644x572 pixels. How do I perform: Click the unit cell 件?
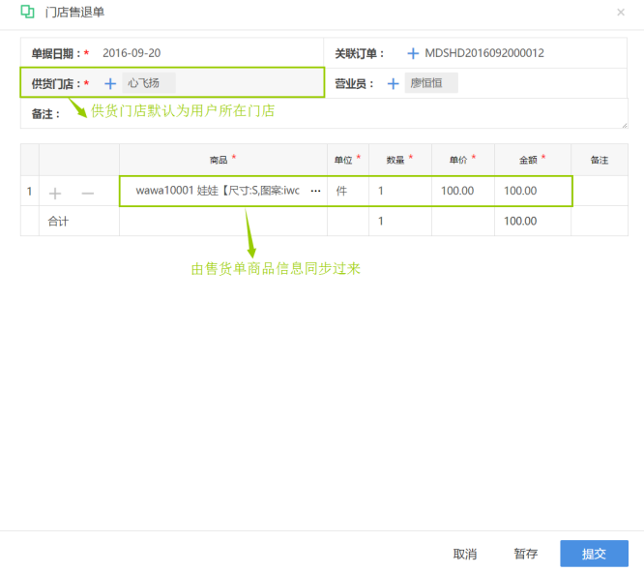(x=348, y=191)
